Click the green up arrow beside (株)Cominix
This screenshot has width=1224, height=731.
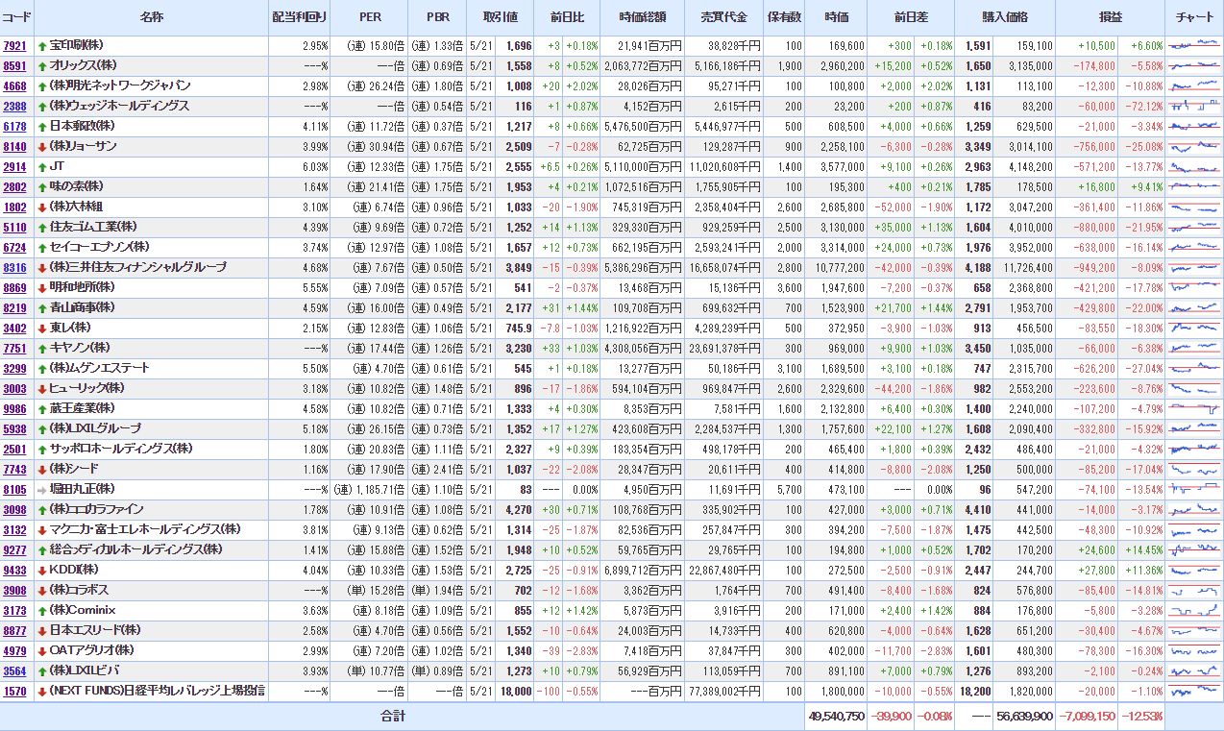coord(41,610)
